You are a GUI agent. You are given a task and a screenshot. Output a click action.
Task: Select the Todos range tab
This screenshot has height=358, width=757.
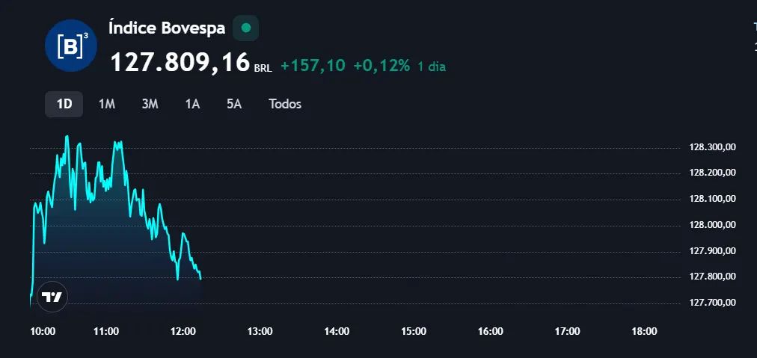[x=285, y=104]
